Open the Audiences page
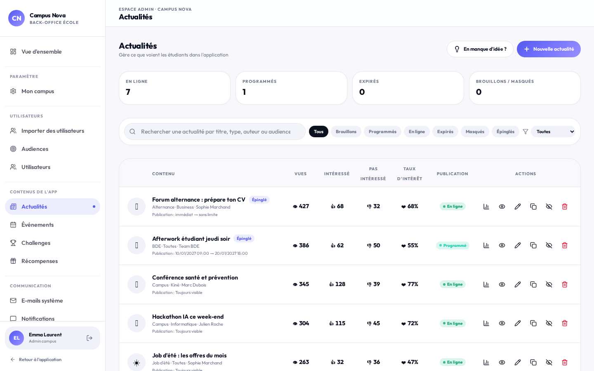This screenshot has height=371, width=594. [52, 149]
